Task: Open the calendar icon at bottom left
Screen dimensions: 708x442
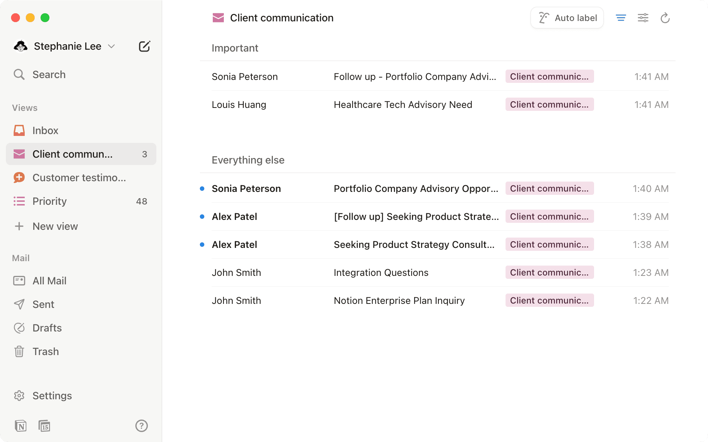Action: pos(45,425)
